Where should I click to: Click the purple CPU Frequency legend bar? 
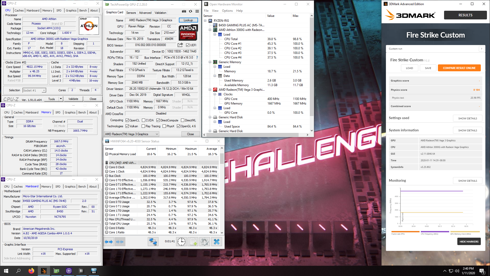point(435,232)
